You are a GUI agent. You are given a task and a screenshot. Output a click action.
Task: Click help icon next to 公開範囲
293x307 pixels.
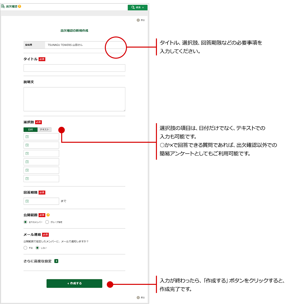click(x=48, y=215)
